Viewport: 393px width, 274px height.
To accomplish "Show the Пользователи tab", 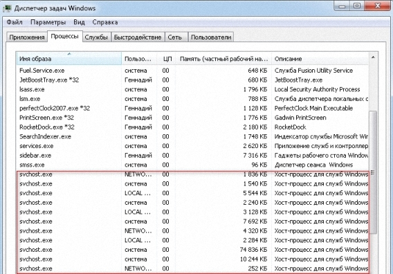I will [211, 37].
